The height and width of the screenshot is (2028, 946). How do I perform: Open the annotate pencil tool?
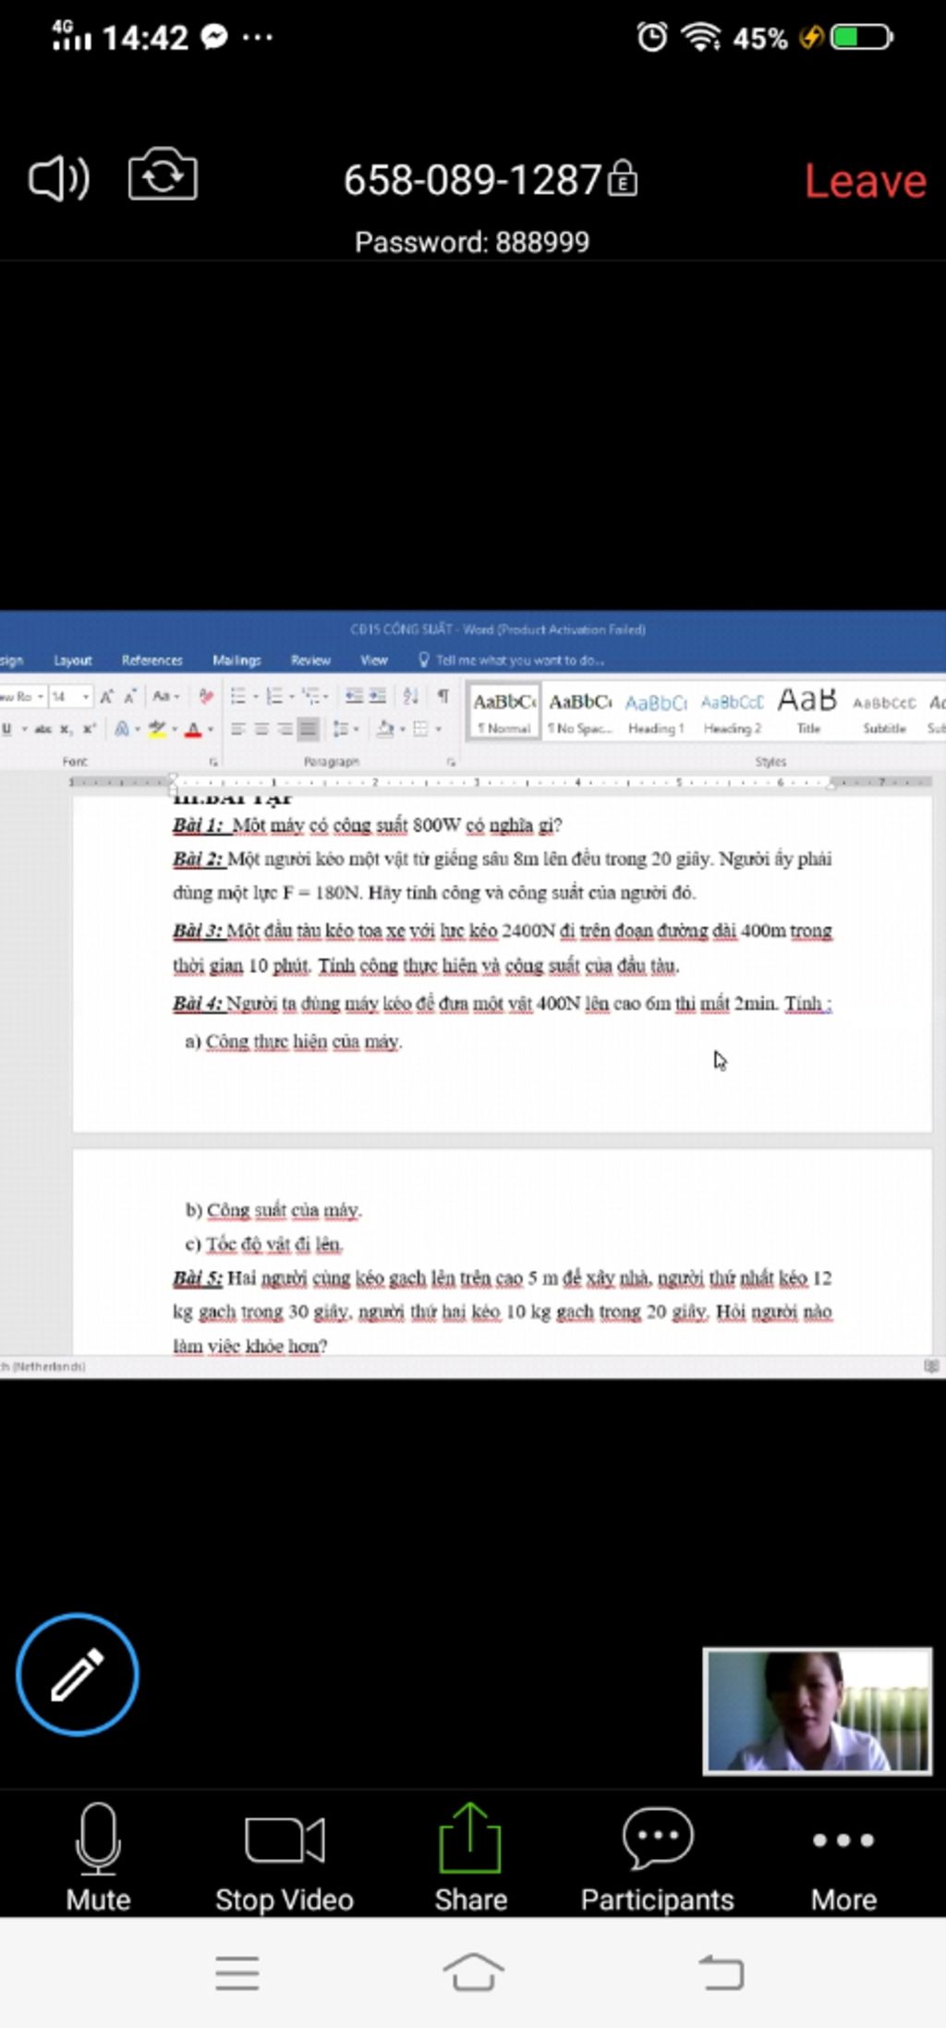click(77, 1674)
